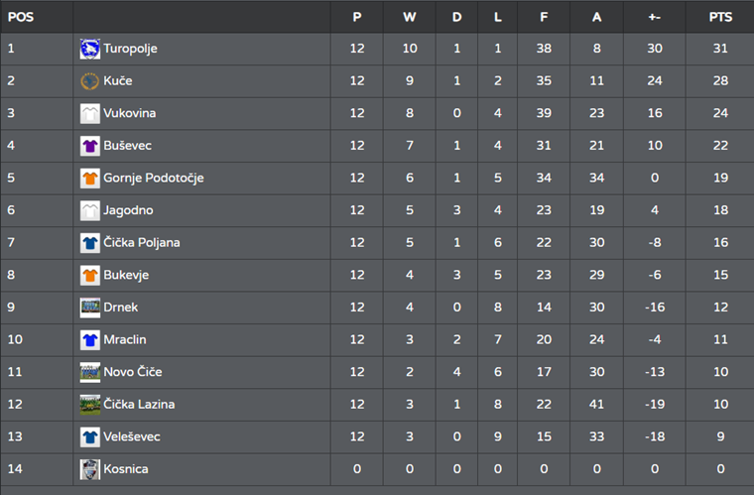Click the Čička Lazina team name
This screenshot has height=495, width=754.
coord(139,404)
